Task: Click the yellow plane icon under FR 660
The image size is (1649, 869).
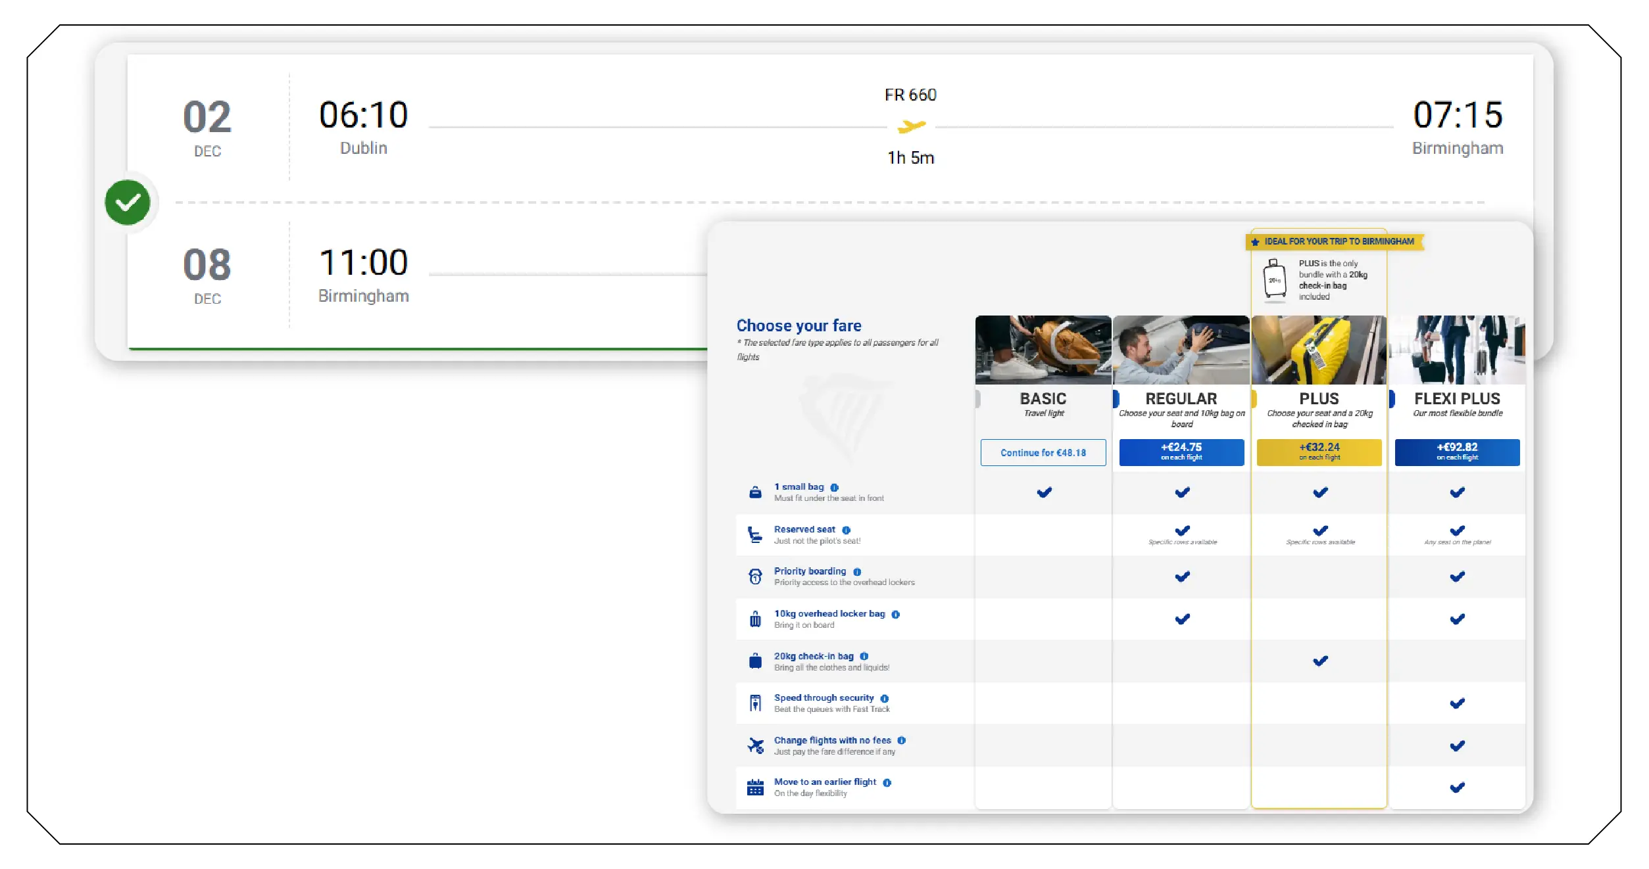Action: [911, 126]
